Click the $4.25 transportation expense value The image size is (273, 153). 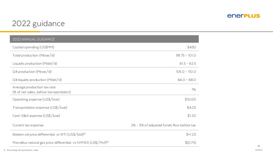point(191,107)
